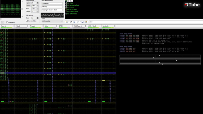This screenshot has width=203, height=114.
Task: Click the load instrument icon
Action: (78, 22)
